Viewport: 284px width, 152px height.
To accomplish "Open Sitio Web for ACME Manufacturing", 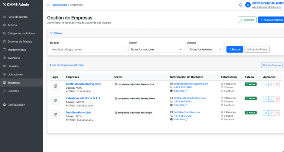I will pos(181,91).
